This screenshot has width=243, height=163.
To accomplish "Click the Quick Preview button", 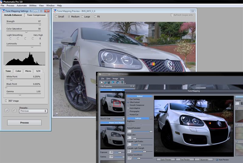I will (x=166, y=159).
